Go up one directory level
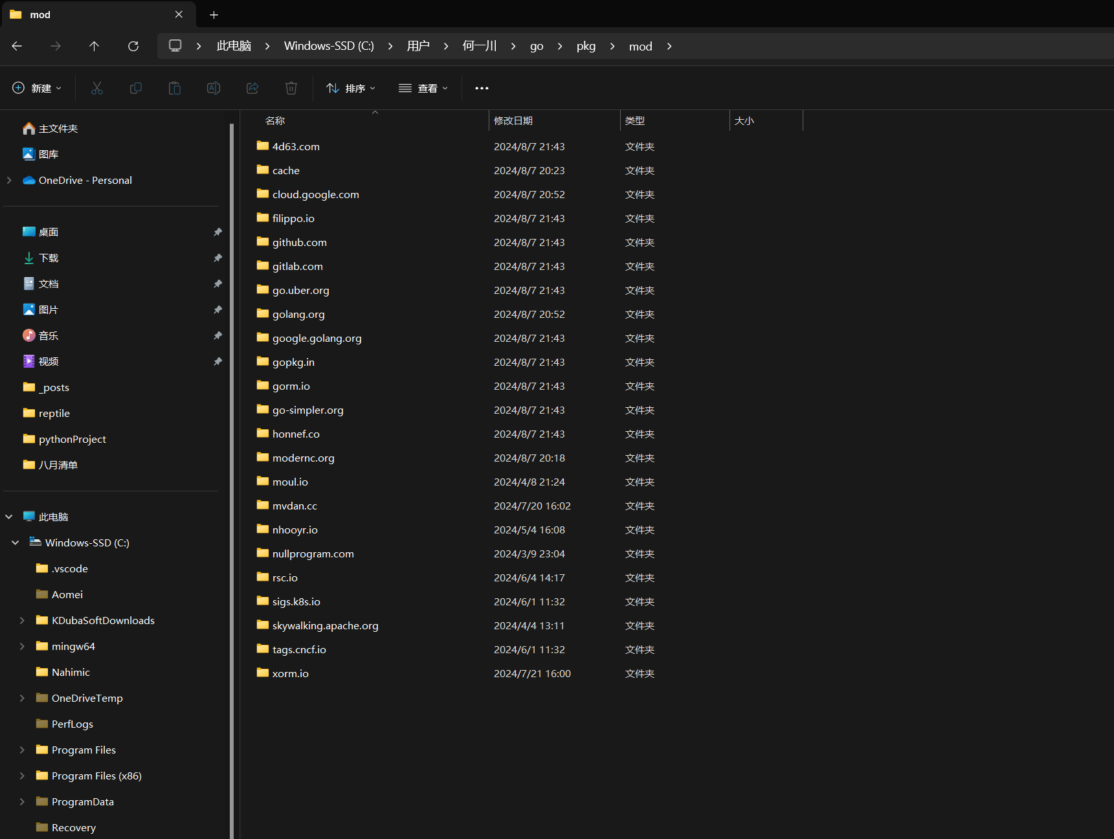Viewport: 1114px width, 839px height. 94,46
